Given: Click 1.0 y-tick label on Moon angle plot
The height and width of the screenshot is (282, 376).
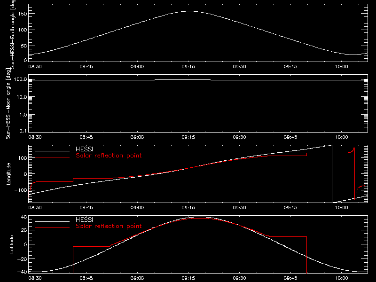Looking at the screenshot, I should pyautogui.click(x=23, y=115).
